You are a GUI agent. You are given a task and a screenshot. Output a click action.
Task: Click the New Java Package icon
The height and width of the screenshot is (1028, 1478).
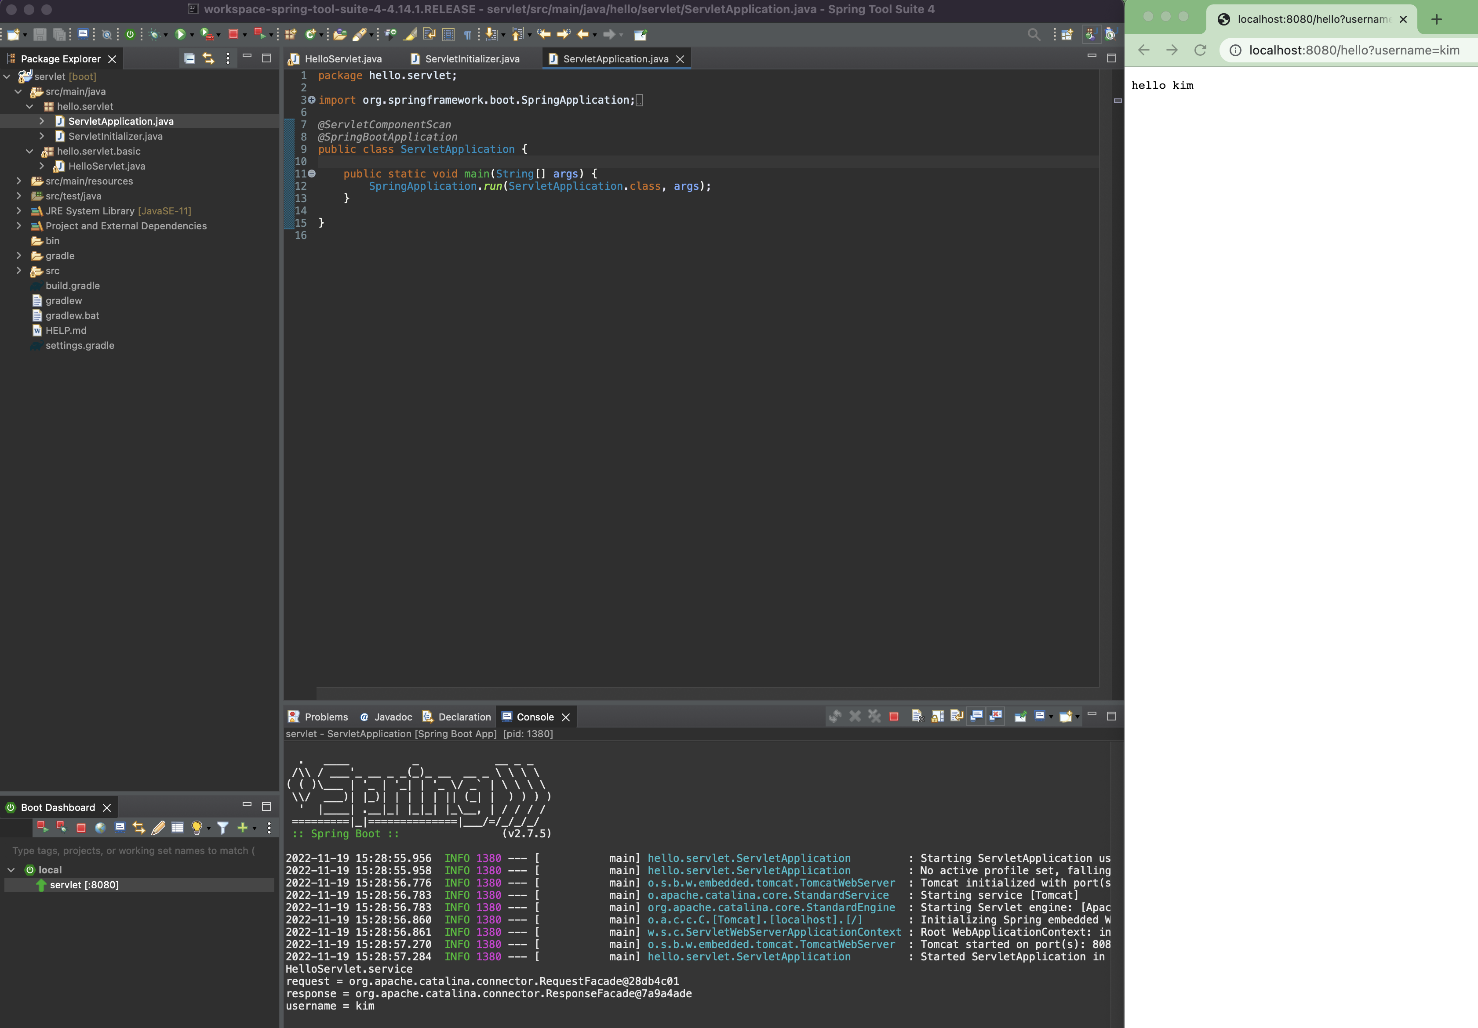(x=290, y=34)
